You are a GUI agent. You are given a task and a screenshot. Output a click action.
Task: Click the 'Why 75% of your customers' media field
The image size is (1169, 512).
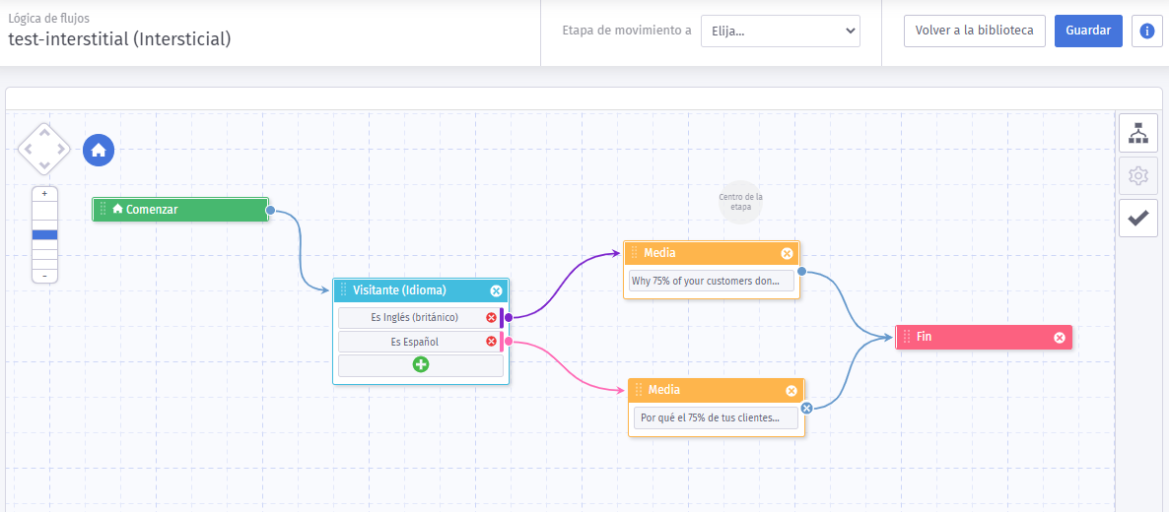click(711, 281)
